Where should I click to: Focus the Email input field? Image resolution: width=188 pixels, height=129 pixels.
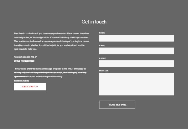[x=136, y=51]
